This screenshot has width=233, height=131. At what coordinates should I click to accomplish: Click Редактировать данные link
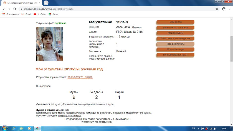click(102, 59)
